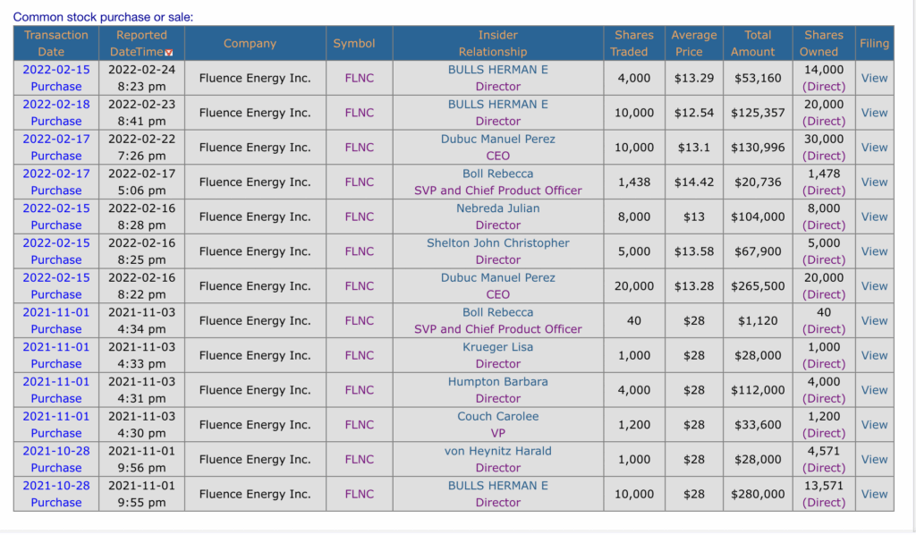Open Couch Carolee's insider page
The height and width of the screenshot is (535, 916).
point(497,416)
